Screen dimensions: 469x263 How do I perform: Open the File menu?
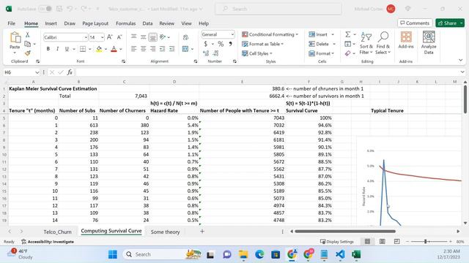12,23
